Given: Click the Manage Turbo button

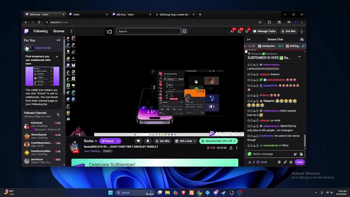Looking at the screenshot, I should pos(264,31).
